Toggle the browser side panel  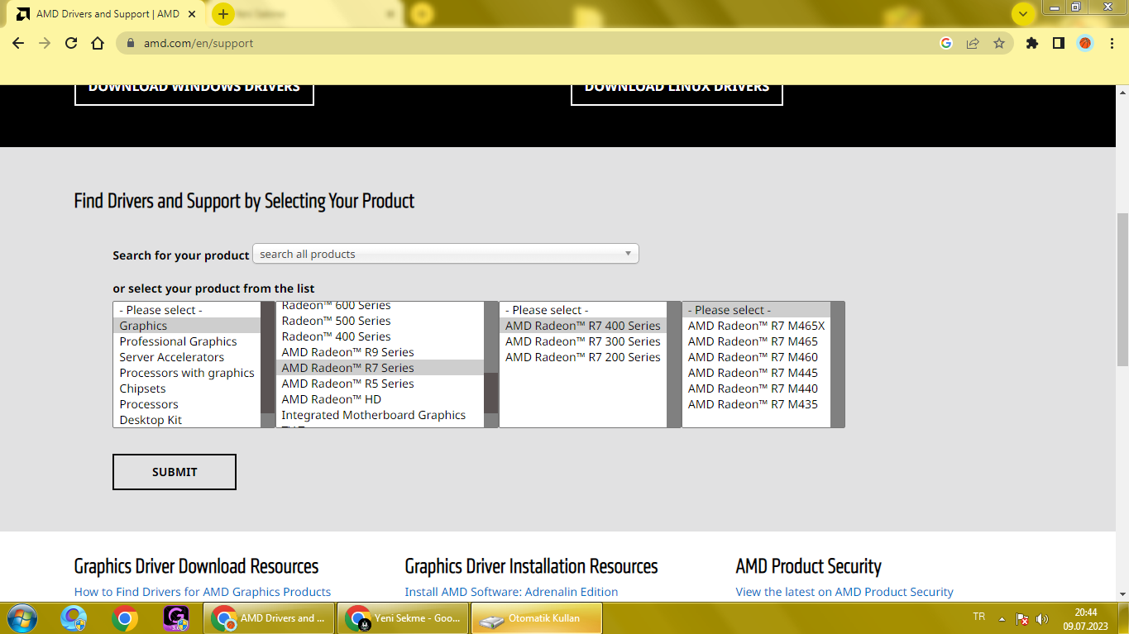coord(1059,43)
